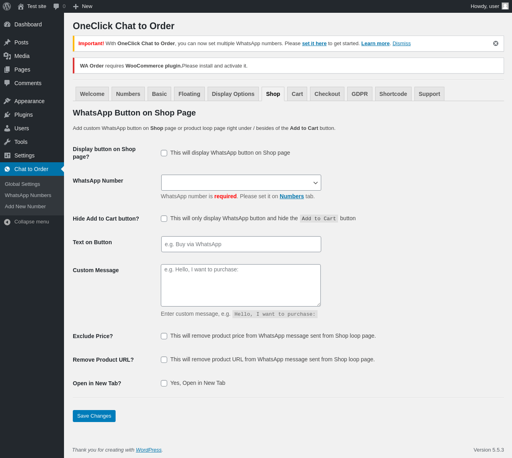Switch to the Numbers tab
Screen dimensions: 512x458
coord(128,94)
